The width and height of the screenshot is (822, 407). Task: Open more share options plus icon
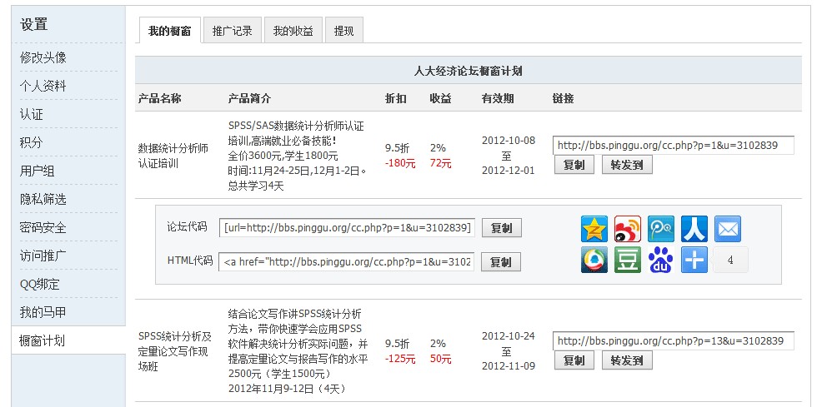click(694, 260)
